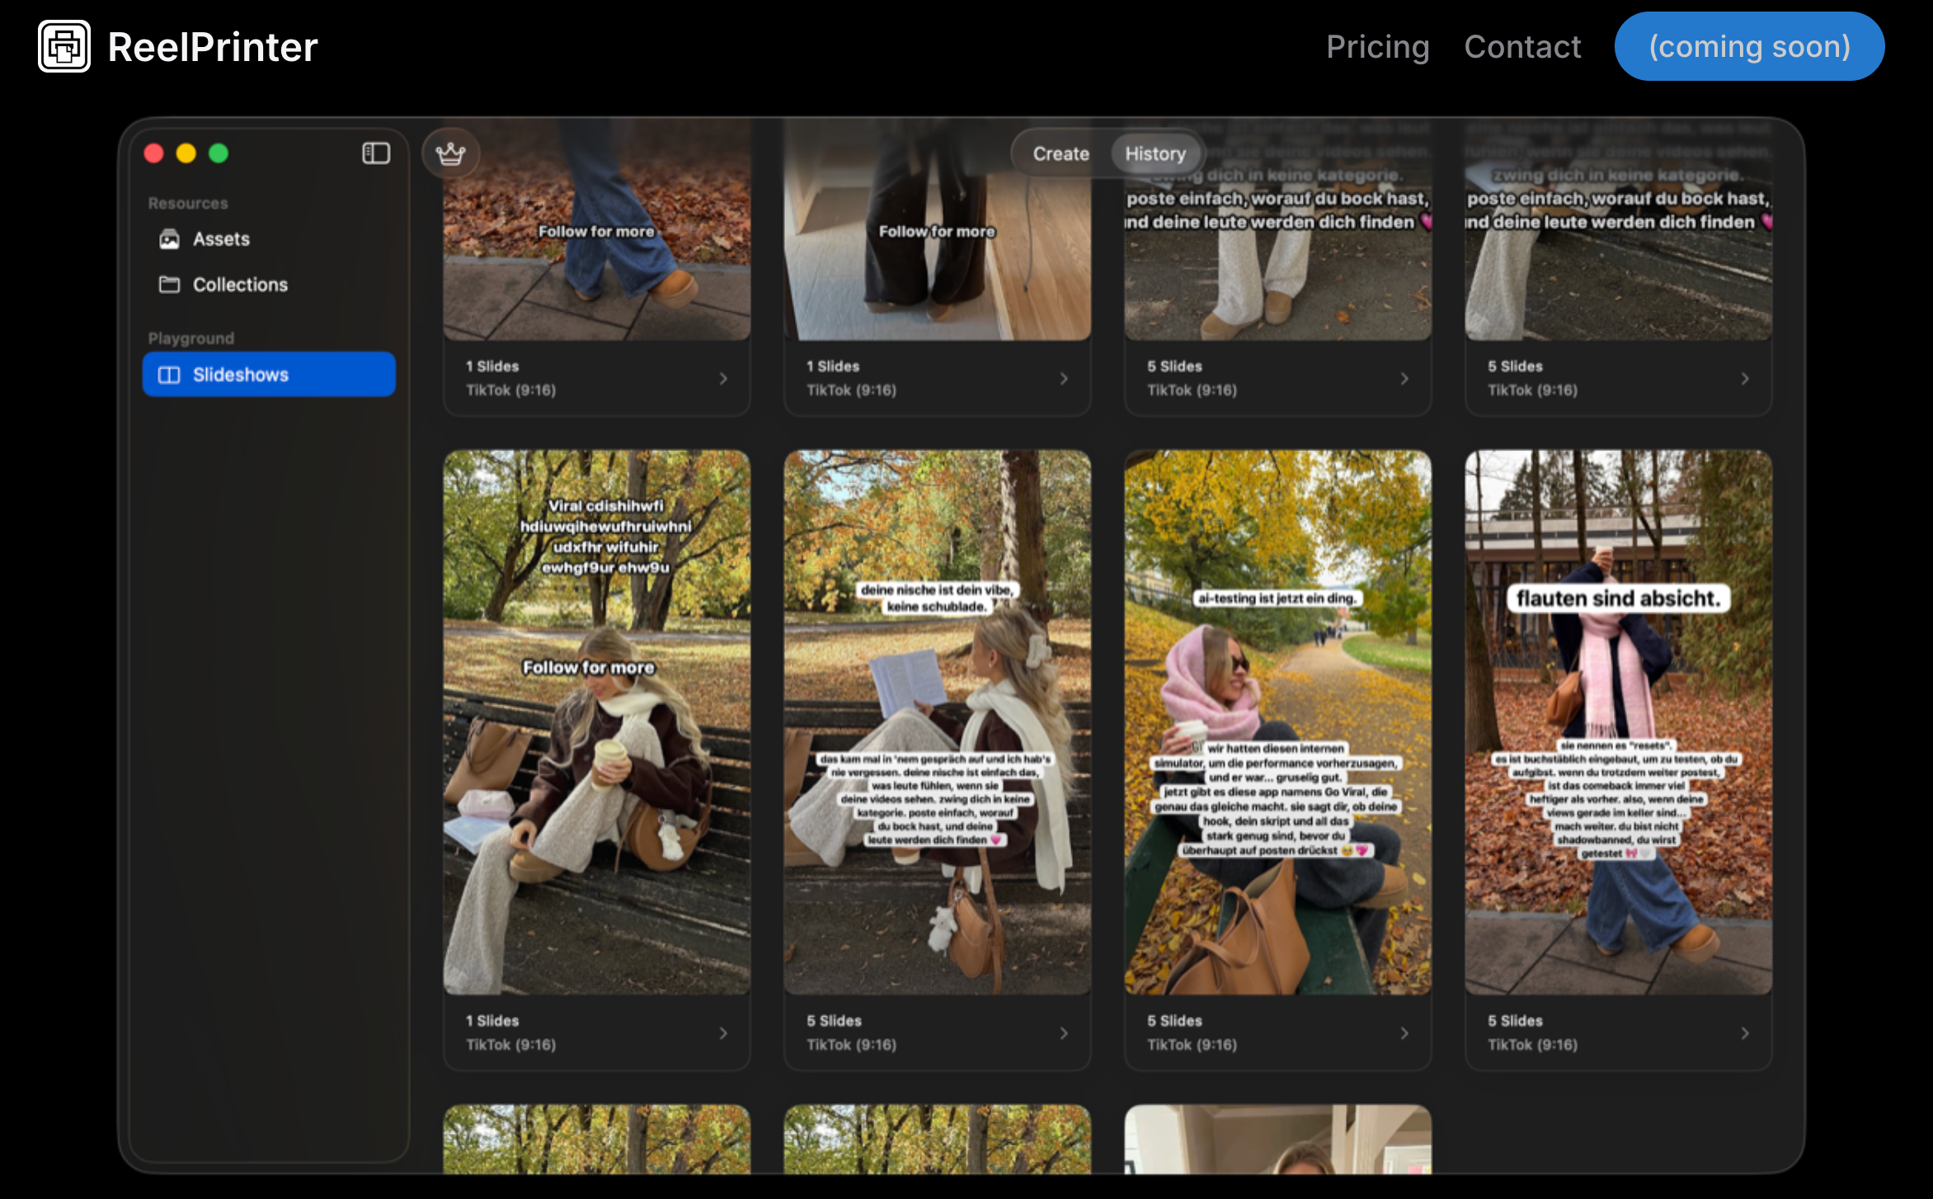This screenshot has height=1199, width=1933.
Task: Expand chevron on first top-row 1 Slides card
Action: pos(723,379)
